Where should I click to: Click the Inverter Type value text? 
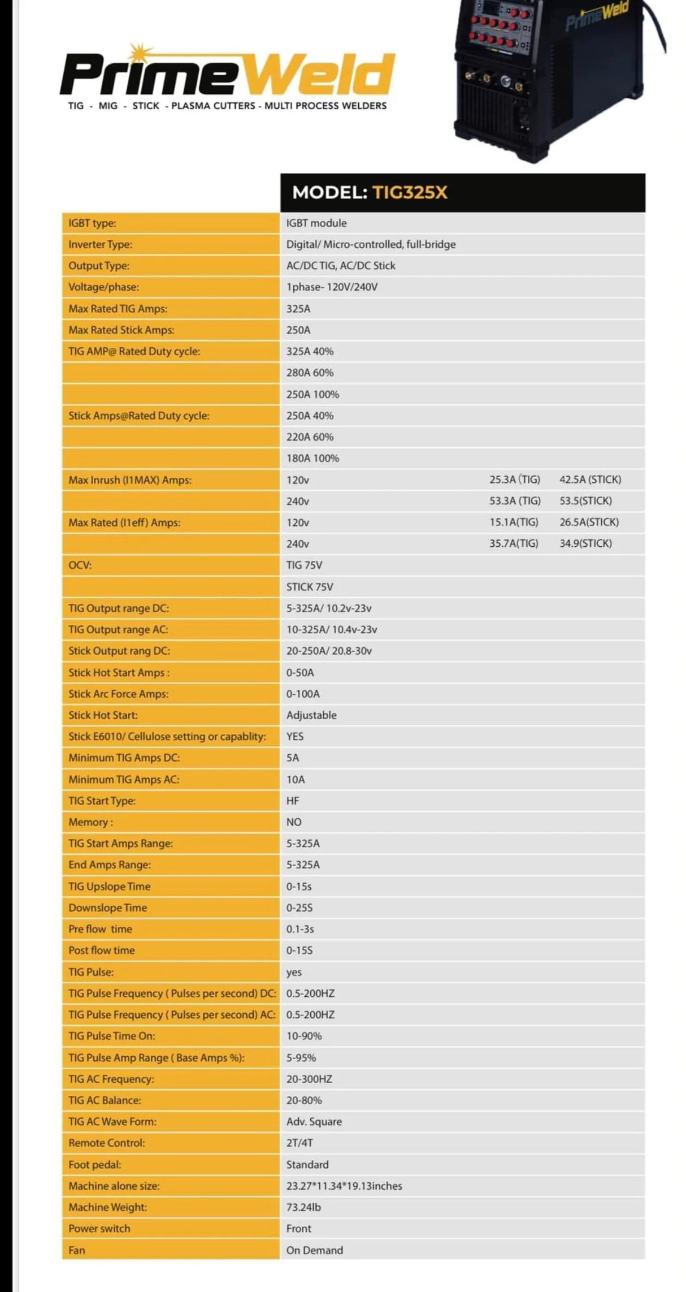(371, 244)
